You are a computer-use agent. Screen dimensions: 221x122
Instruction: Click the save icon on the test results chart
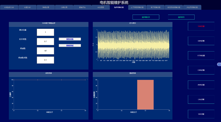pos(171,80)
